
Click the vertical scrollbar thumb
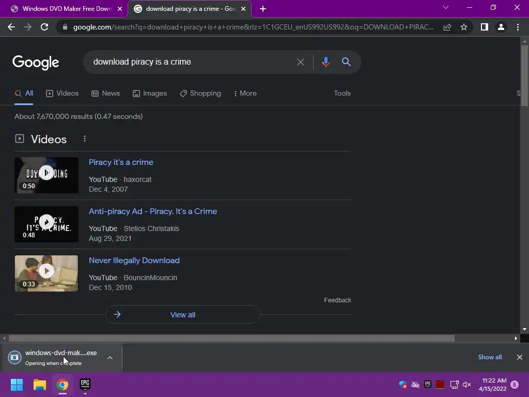(x=524, y=76)
